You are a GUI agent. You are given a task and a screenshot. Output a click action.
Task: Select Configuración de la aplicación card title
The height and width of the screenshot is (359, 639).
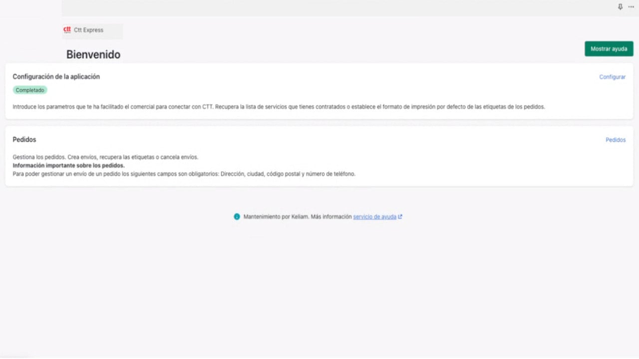click(56, 77)
